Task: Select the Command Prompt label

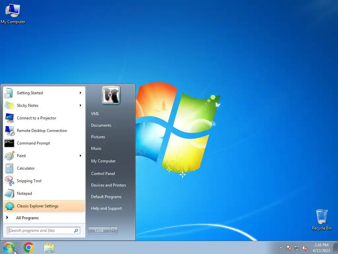Action: point(33,143)
